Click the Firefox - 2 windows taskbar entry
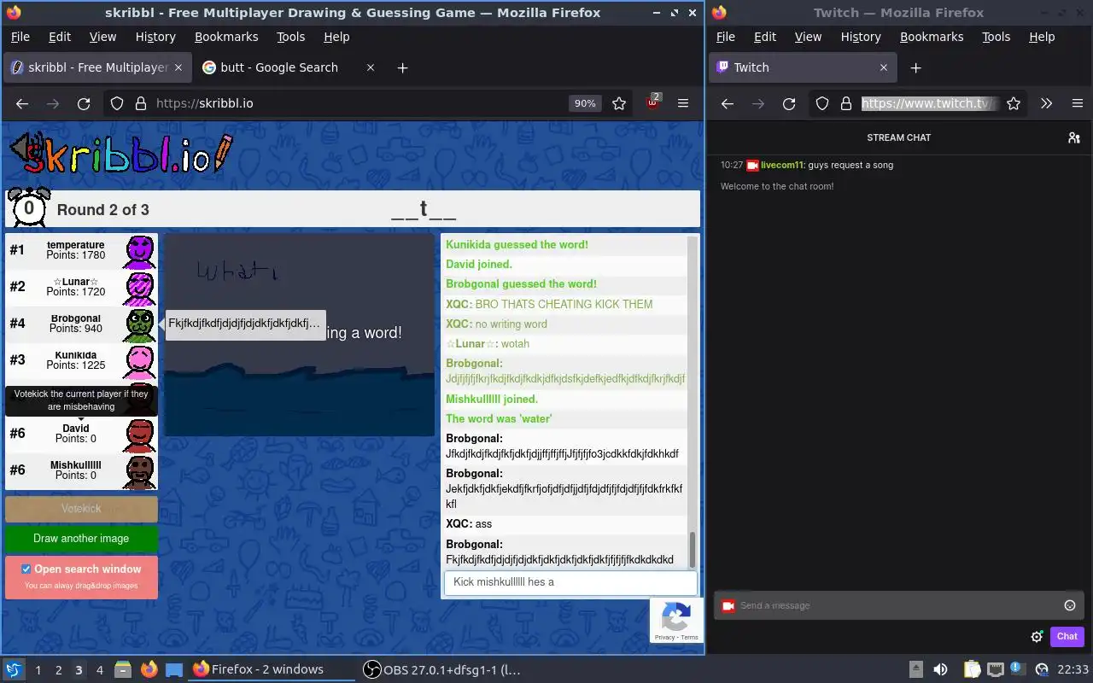Screen dimensions: 1093x683 270,669
